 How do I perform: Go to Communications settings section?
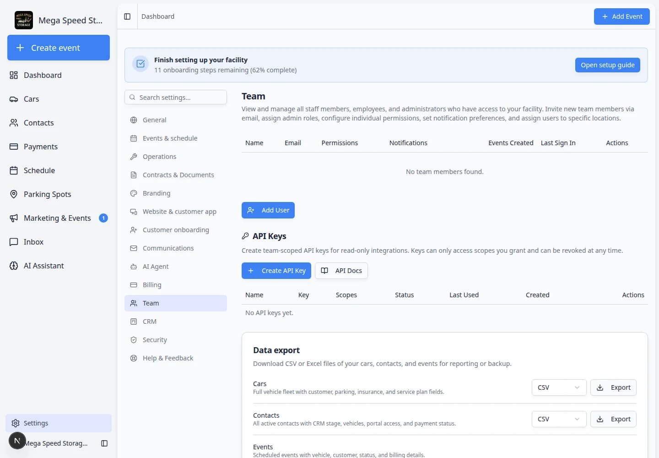pyautogui.click(x=176, y=248)
